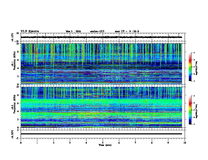The height and width of the screenshot is (160, 208).
Task: Click the ch.1 colorbar log(PSD) label
Action: tap(197, 68)
